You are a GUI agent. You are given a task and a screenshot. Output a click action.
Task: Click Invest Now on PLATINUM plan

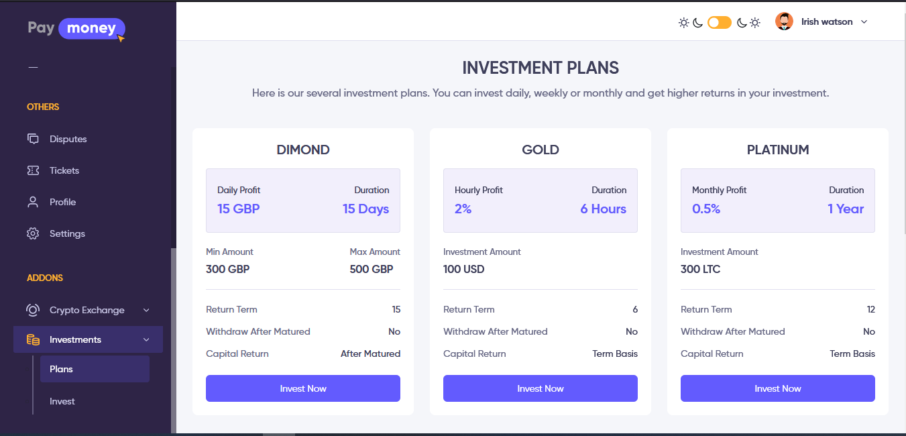778,388
